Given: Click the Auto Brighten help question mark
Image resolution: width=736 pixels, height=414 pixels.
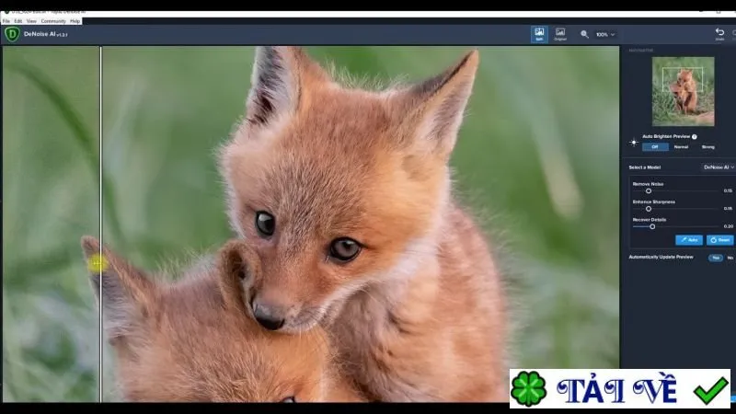Looking at the screenshot, I should tap(695, 136).
